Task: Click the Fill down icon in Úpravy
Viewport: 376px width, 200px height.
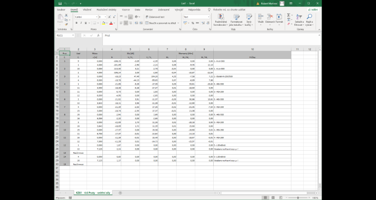Action: pos(289,20)
